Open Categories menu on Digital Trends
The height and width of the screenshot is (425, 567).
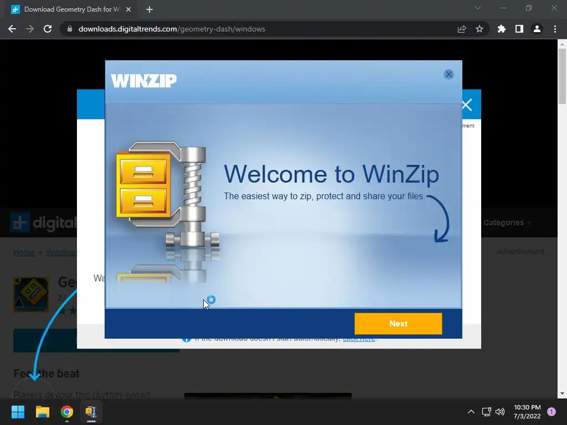[x=506, y=222]
